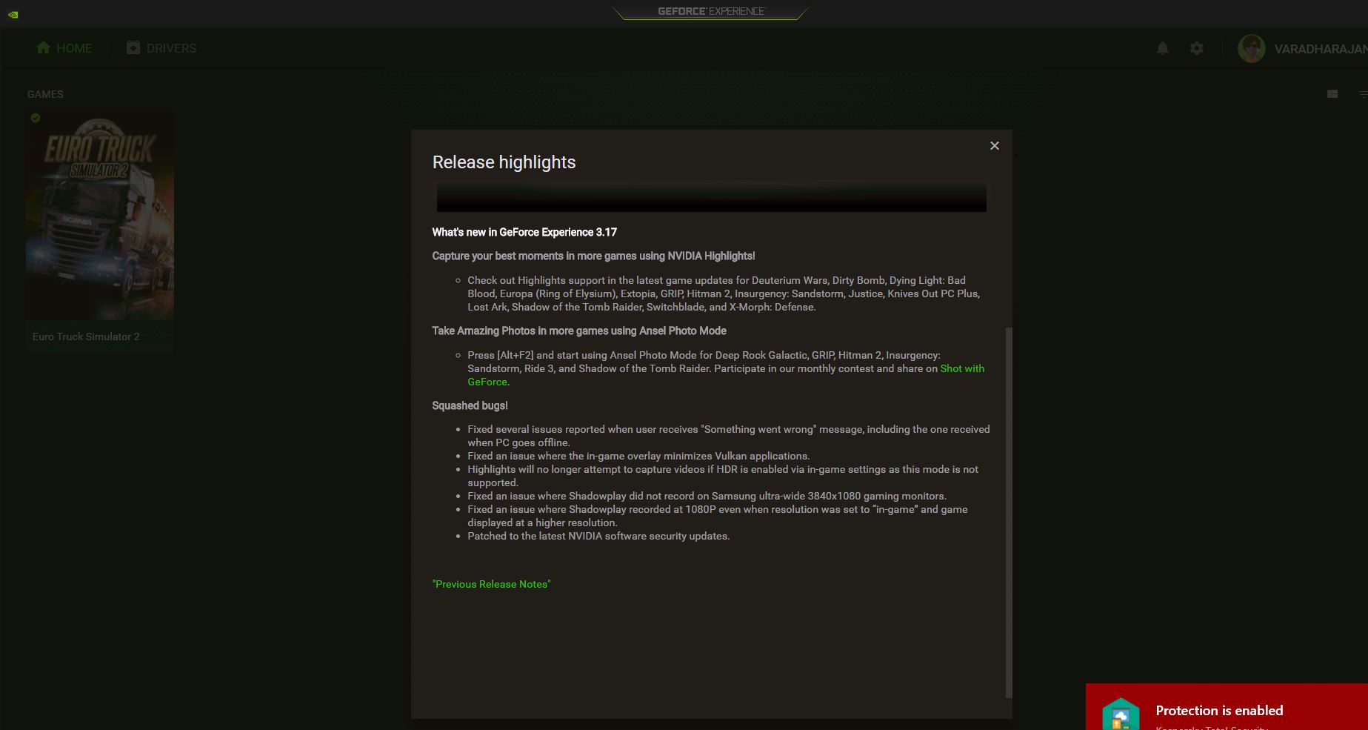Open the VARADHARAJAN account name

click(x=1320, y=49)
